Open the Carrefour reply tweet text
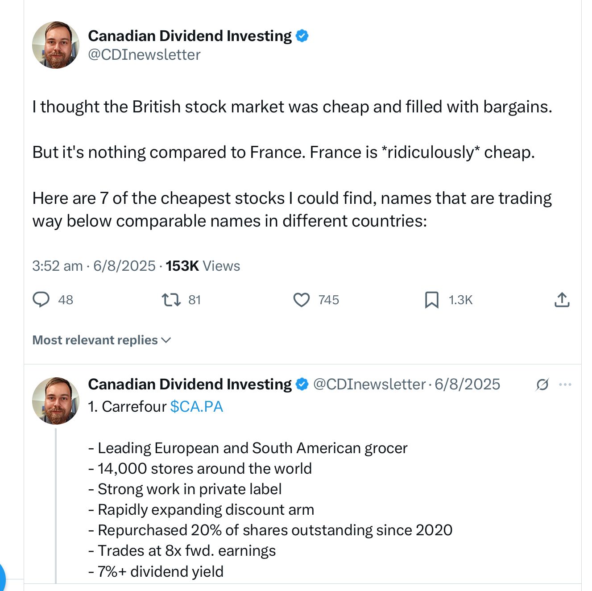The image size is (592, 591). click(x=270, y=489)
